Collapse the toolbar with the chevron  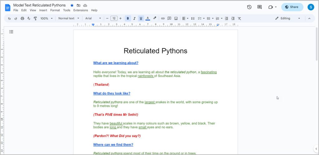309,18
